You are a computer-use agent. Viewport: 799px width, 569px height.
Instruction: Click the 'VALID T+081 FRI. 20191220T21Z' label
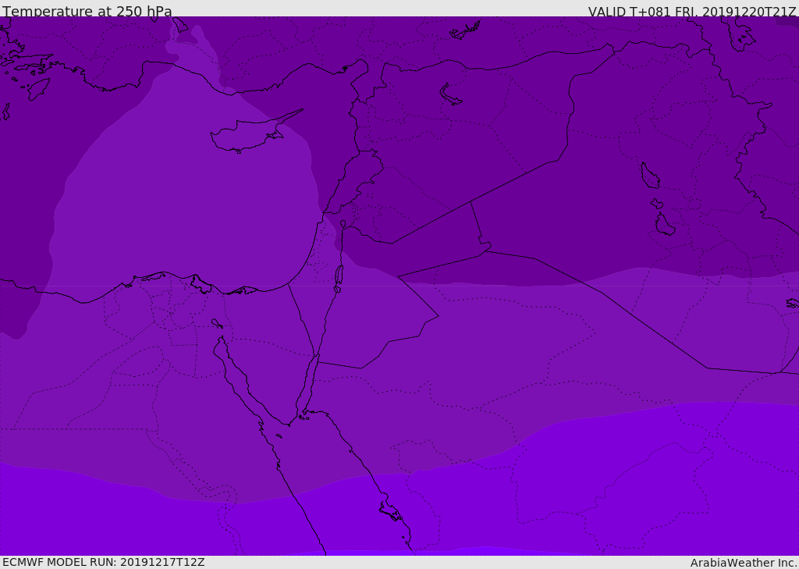691,12
